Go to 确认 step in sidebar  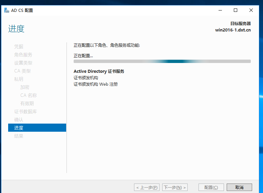pyautogui.click(x=19, y=120)
